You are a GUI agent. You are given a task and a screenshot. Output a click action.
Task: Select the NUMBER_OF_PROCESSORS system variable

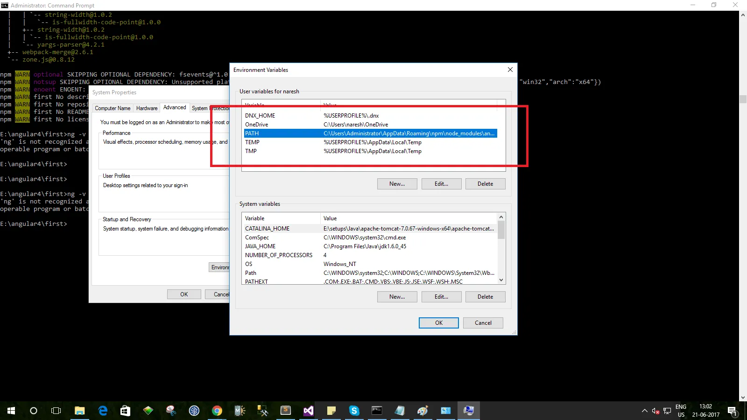pyautogui.click(x=370, y=255)
